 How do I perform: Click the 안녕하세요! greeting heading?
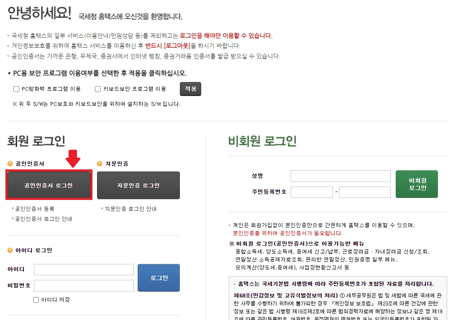pos(39,13)
